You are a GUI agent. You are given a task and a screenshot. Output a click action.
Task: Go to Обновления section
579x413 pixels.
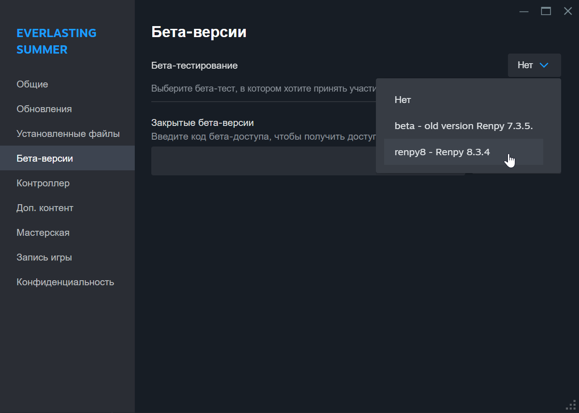pos(44,109)
